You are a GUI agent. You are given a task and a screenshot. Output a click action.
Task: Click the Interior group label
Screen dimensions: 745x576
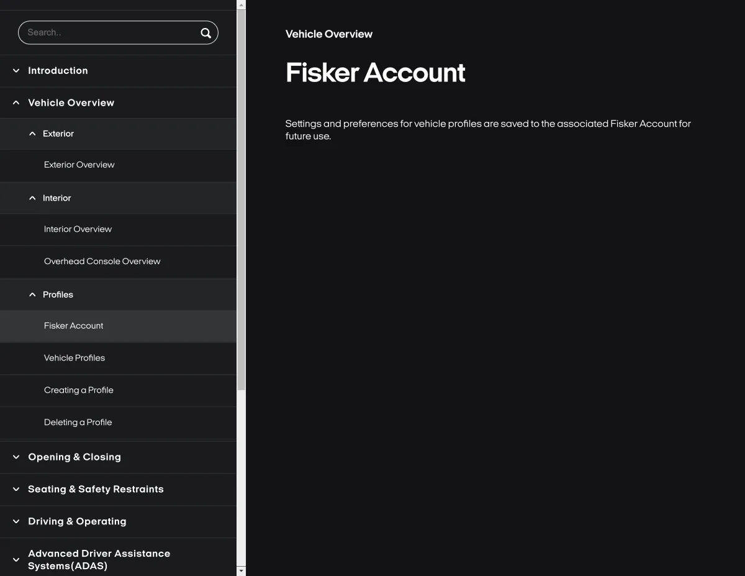click(56, 198)
